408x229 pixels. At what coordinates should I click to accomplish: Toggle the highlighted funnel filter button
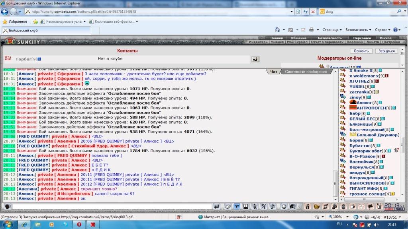237,206
